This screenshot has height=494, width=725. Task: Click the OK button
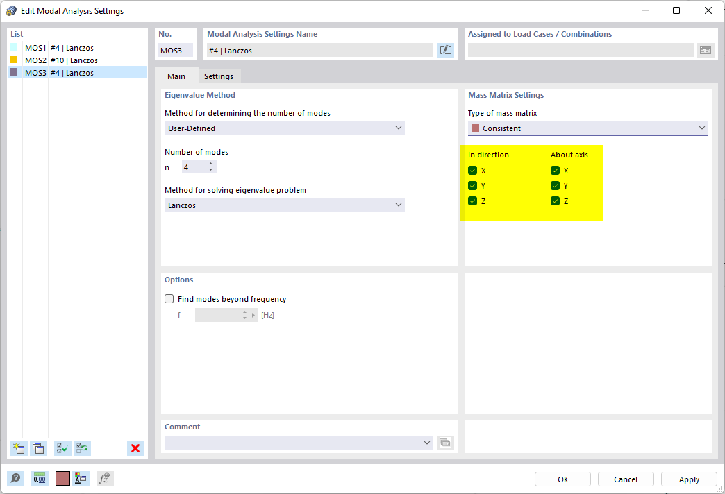point(562,479)
